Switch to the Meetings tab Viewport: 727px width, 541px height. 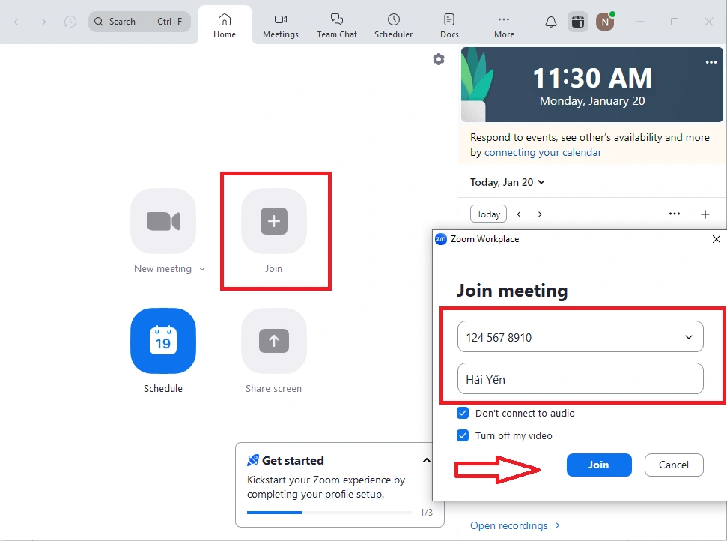pyautogui.click(x=281, y=25)
